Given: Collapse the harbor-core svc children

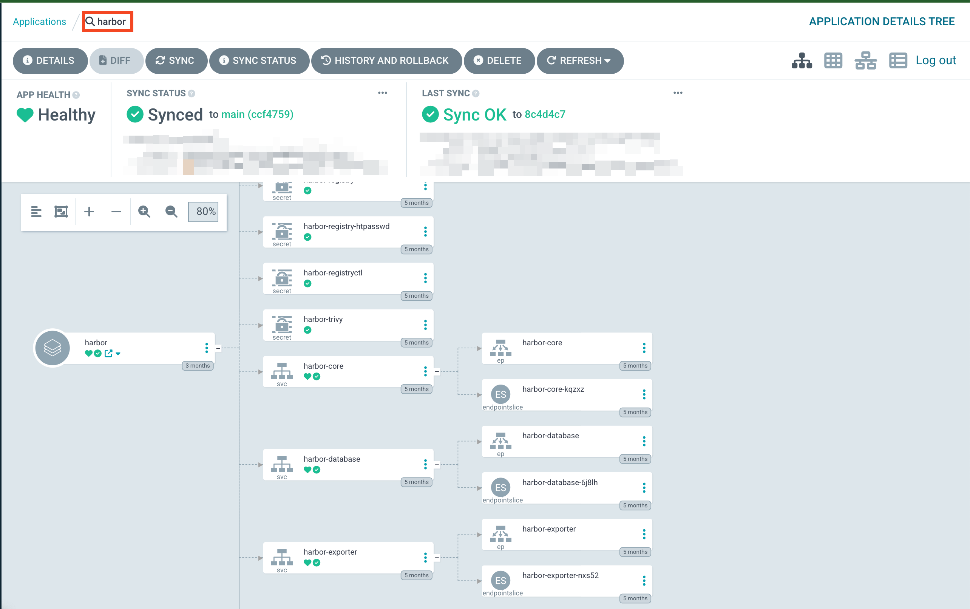Looking at the screenshot, I should 437,371.
